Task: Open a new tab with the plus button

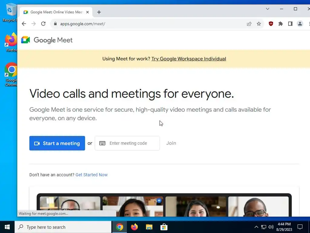Action: (99, 12)
